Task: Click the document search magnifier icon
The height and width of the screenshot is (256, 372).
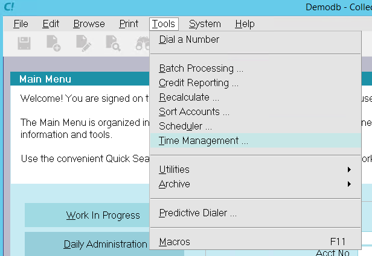Action: pyautogui.click(x=113, y=43)
